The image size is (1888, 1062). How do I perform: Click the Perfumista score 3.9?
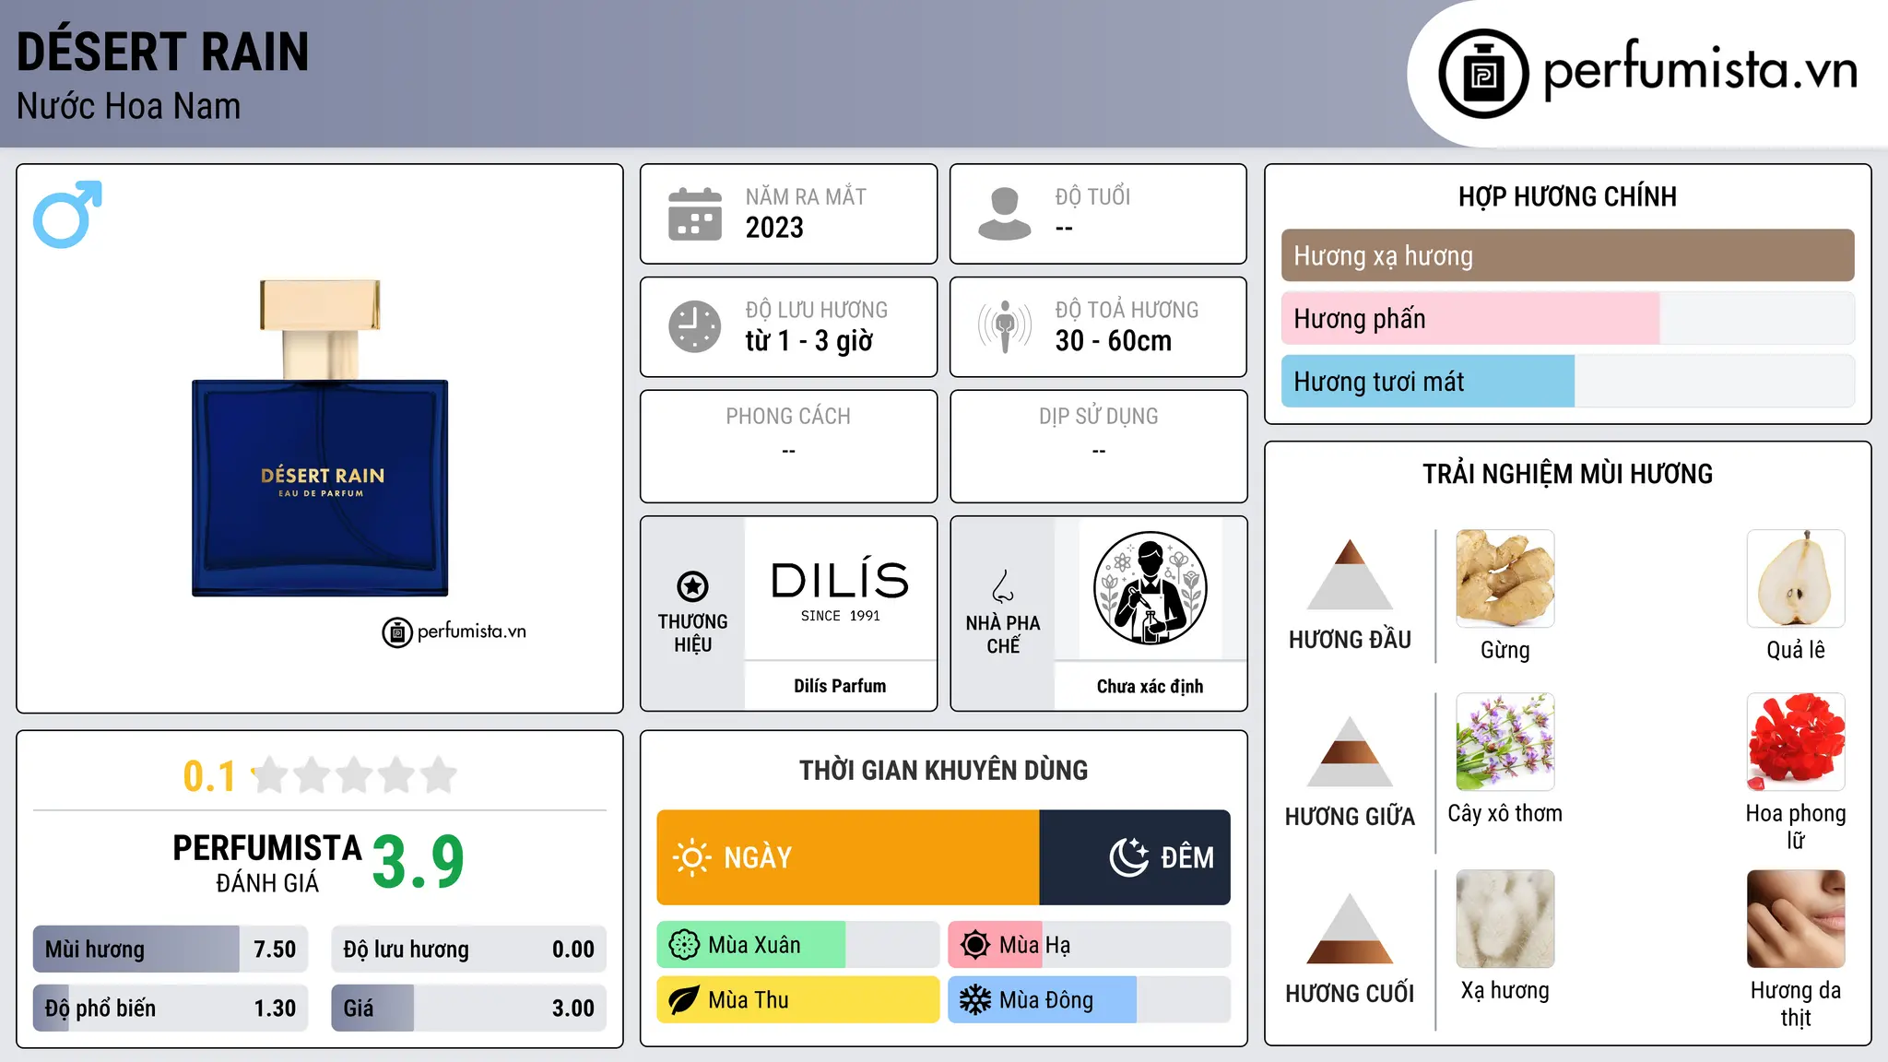tap(419, 862)
